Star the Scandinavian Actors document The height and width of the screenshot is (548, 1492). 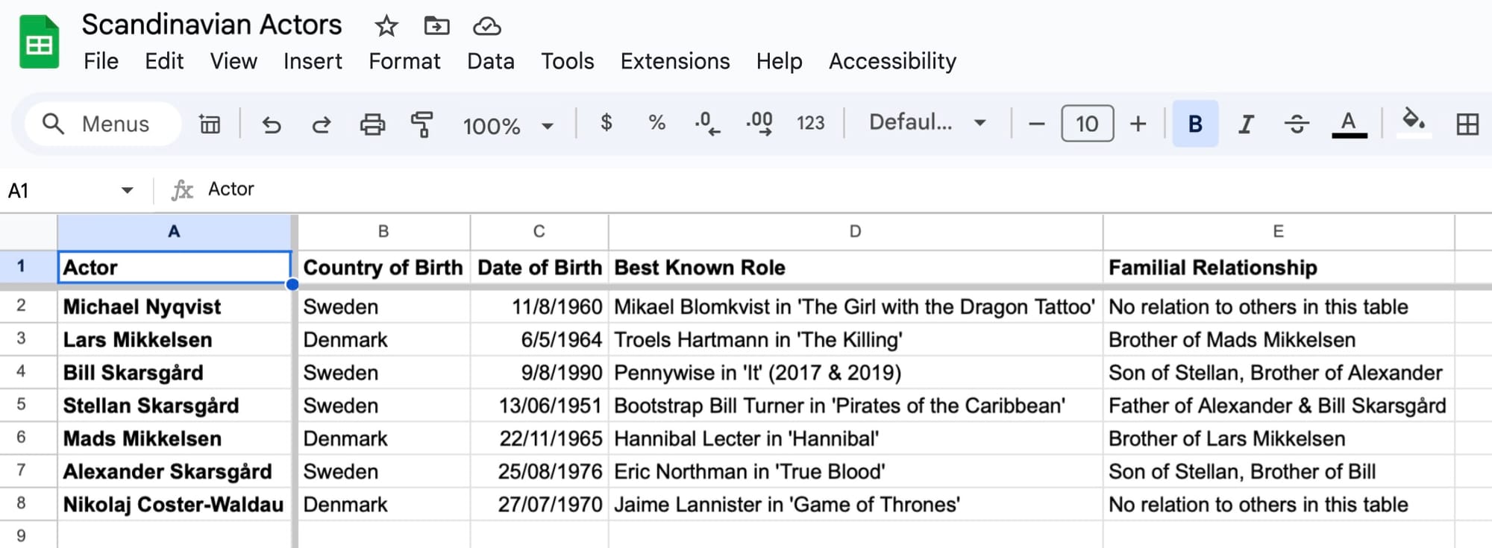(386, 27)
